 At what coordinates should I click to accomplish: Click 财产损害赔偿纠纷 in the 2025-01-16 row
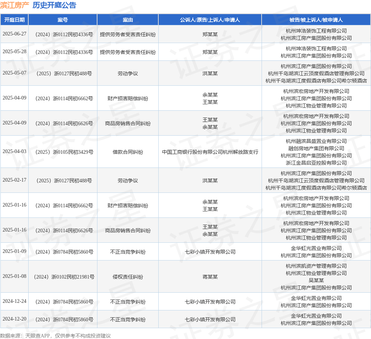(x=128, y=205)
